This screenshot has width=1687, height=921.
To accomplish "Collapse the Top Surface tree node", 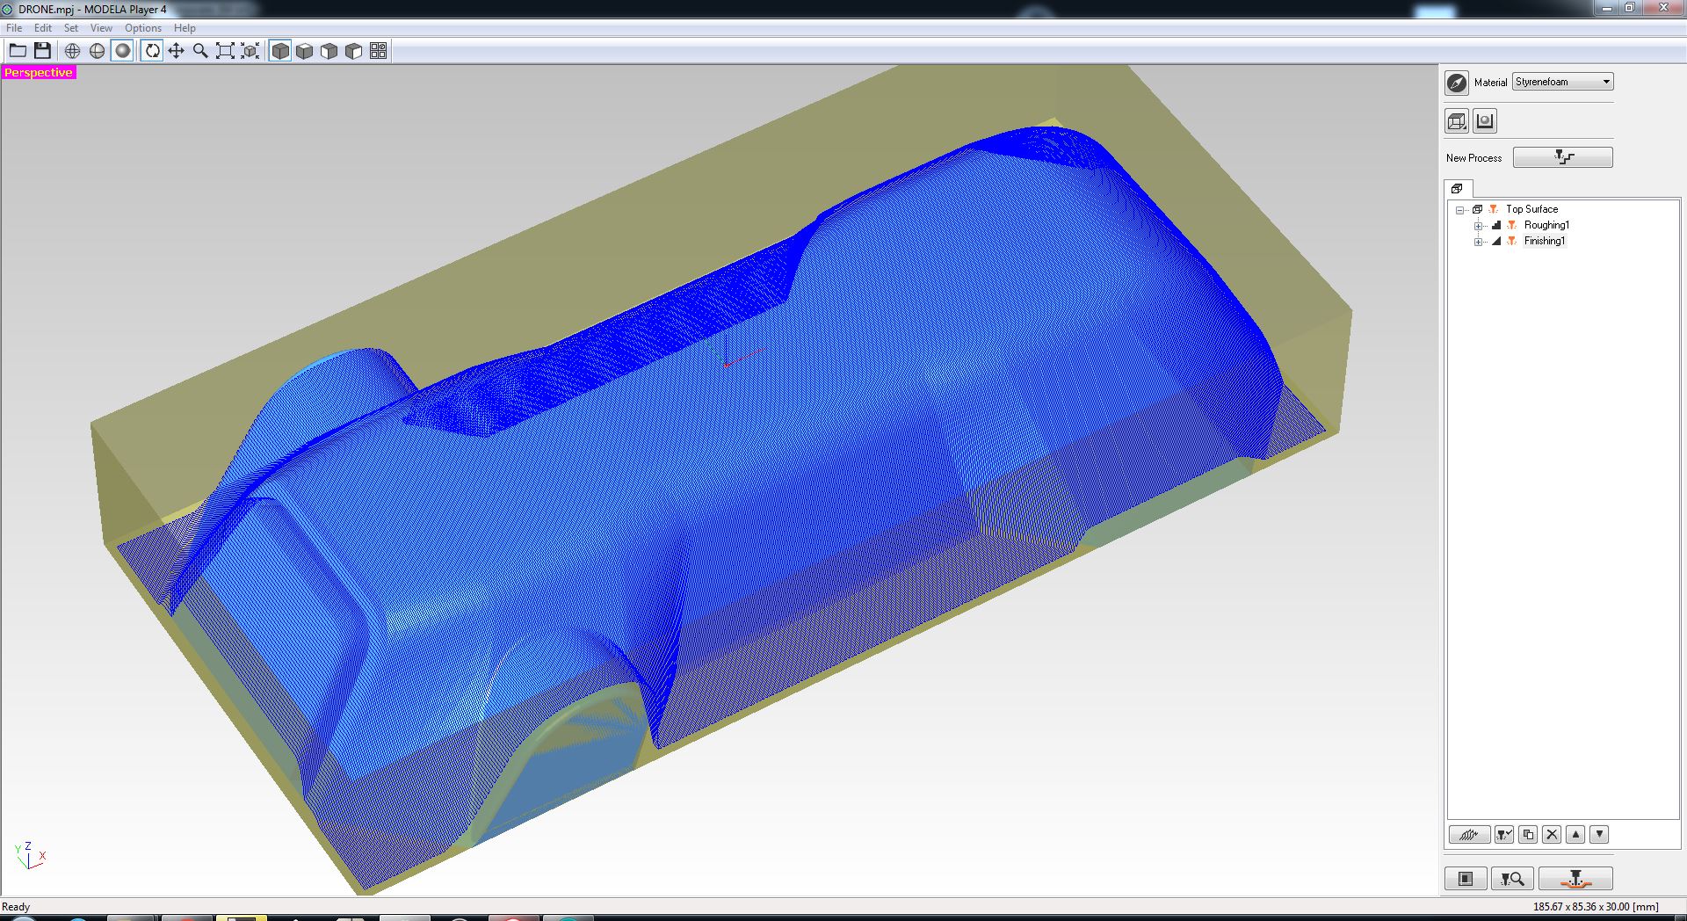I will coord(1460,210).
